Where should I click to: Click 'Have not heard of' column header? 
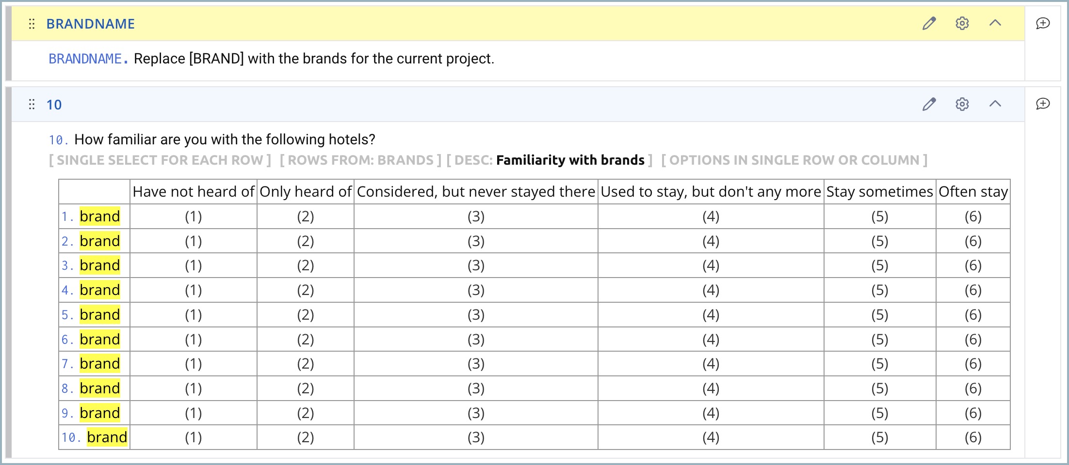[x=193, y=192]
